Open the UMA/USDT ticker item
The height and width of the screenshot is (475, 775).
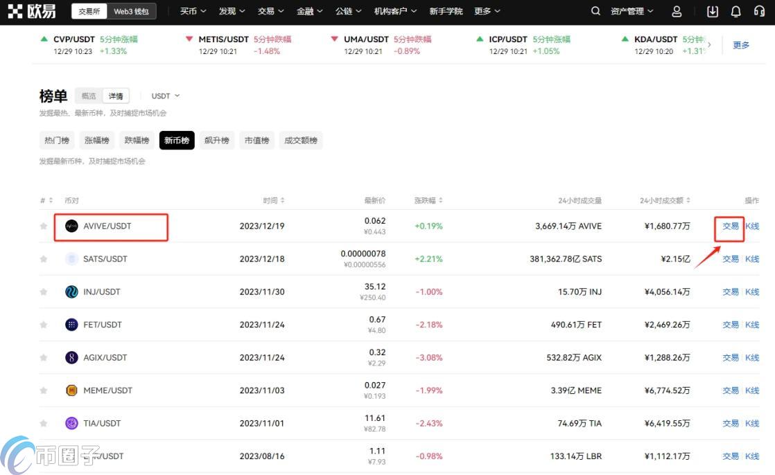point(381,45)
